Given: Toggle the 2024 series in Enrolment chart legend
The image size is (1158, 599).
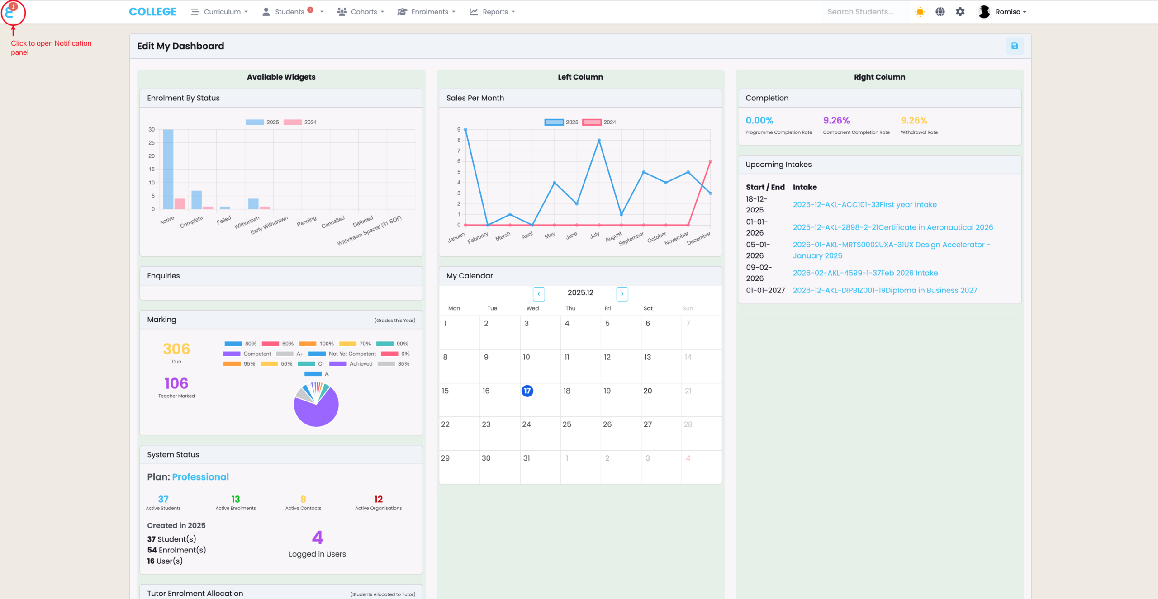Looking at the screenshot, I should coord(293,122).
